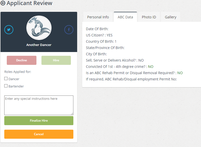Click the Applicant Review page heading
Viewport: 201px width, 147px height.
tap(29, 3)
